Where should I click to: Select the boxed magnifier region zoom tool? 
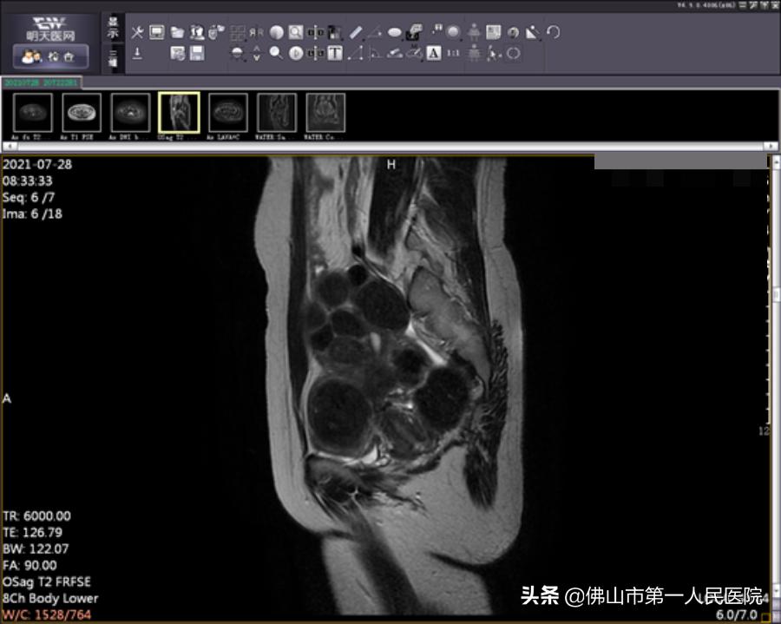click(296, 32)
